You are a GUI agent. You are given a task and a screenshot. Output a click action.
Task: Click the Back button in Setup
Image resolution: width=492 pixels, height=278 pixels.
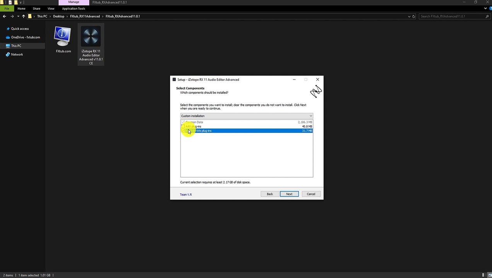(270, 194)
